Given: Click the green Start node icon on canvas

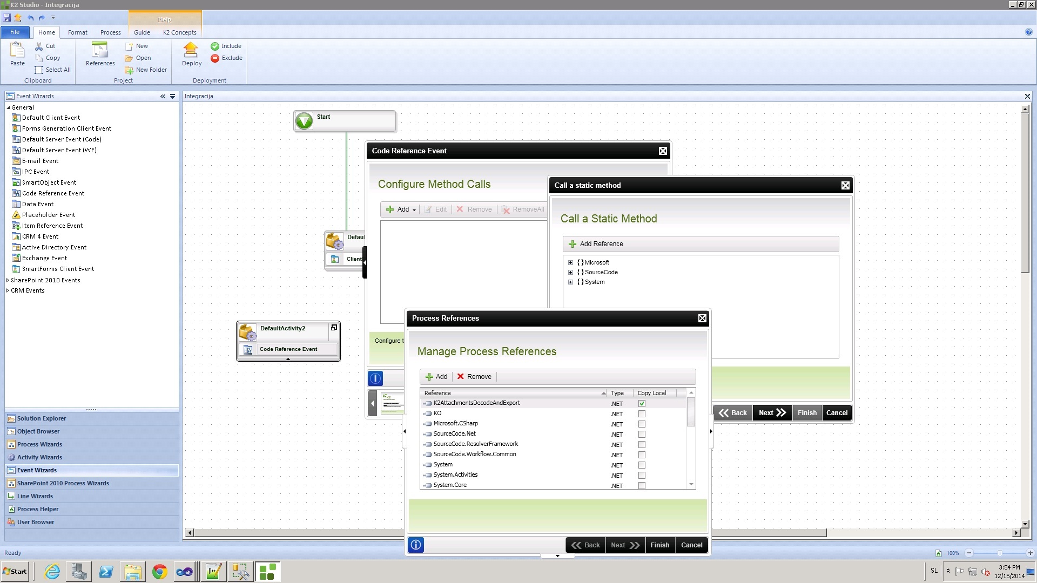Looking at the screenshot, I should [304, 121].
